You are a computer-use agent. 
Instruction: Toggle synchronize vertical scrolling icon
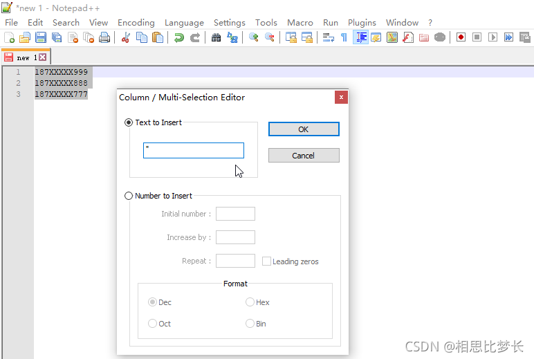pyautogui.click(x=291, y=37)
